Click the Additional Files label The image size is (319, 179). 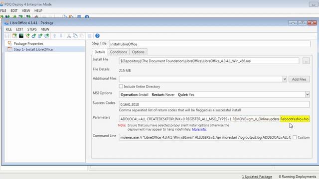104,79
